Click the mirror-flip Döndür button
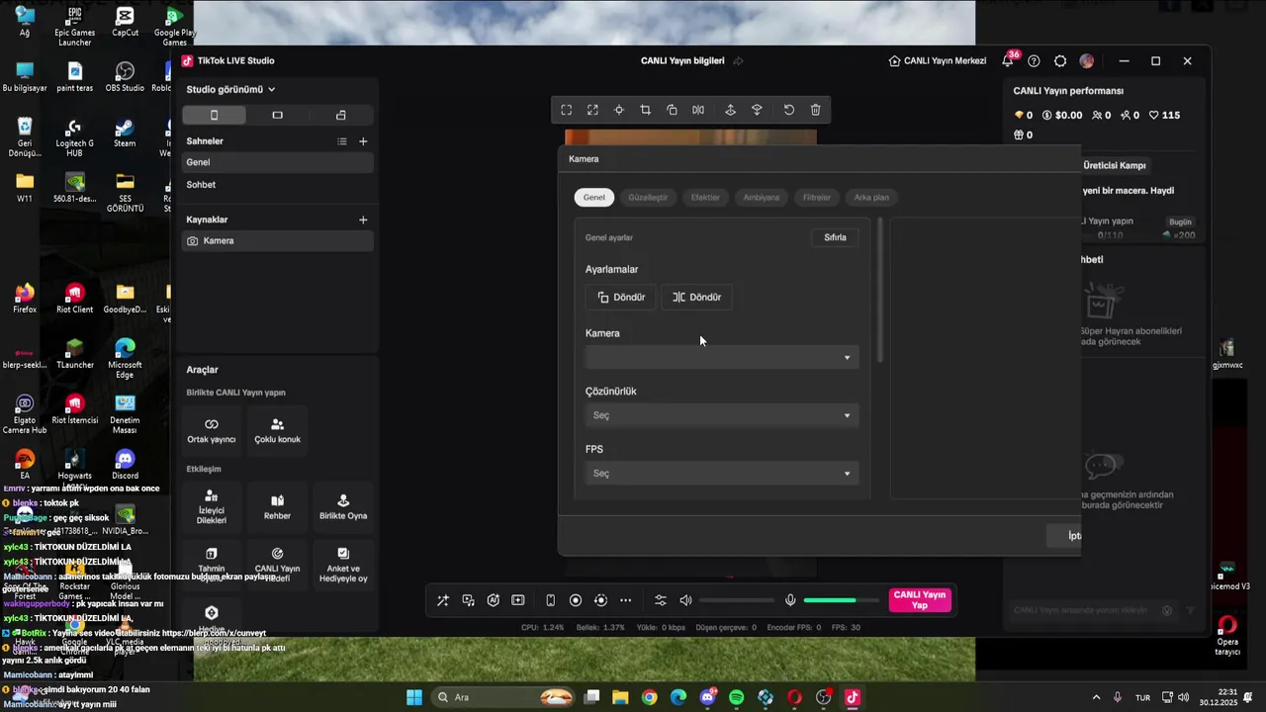The image size is (1266, 712). (697, 297)
